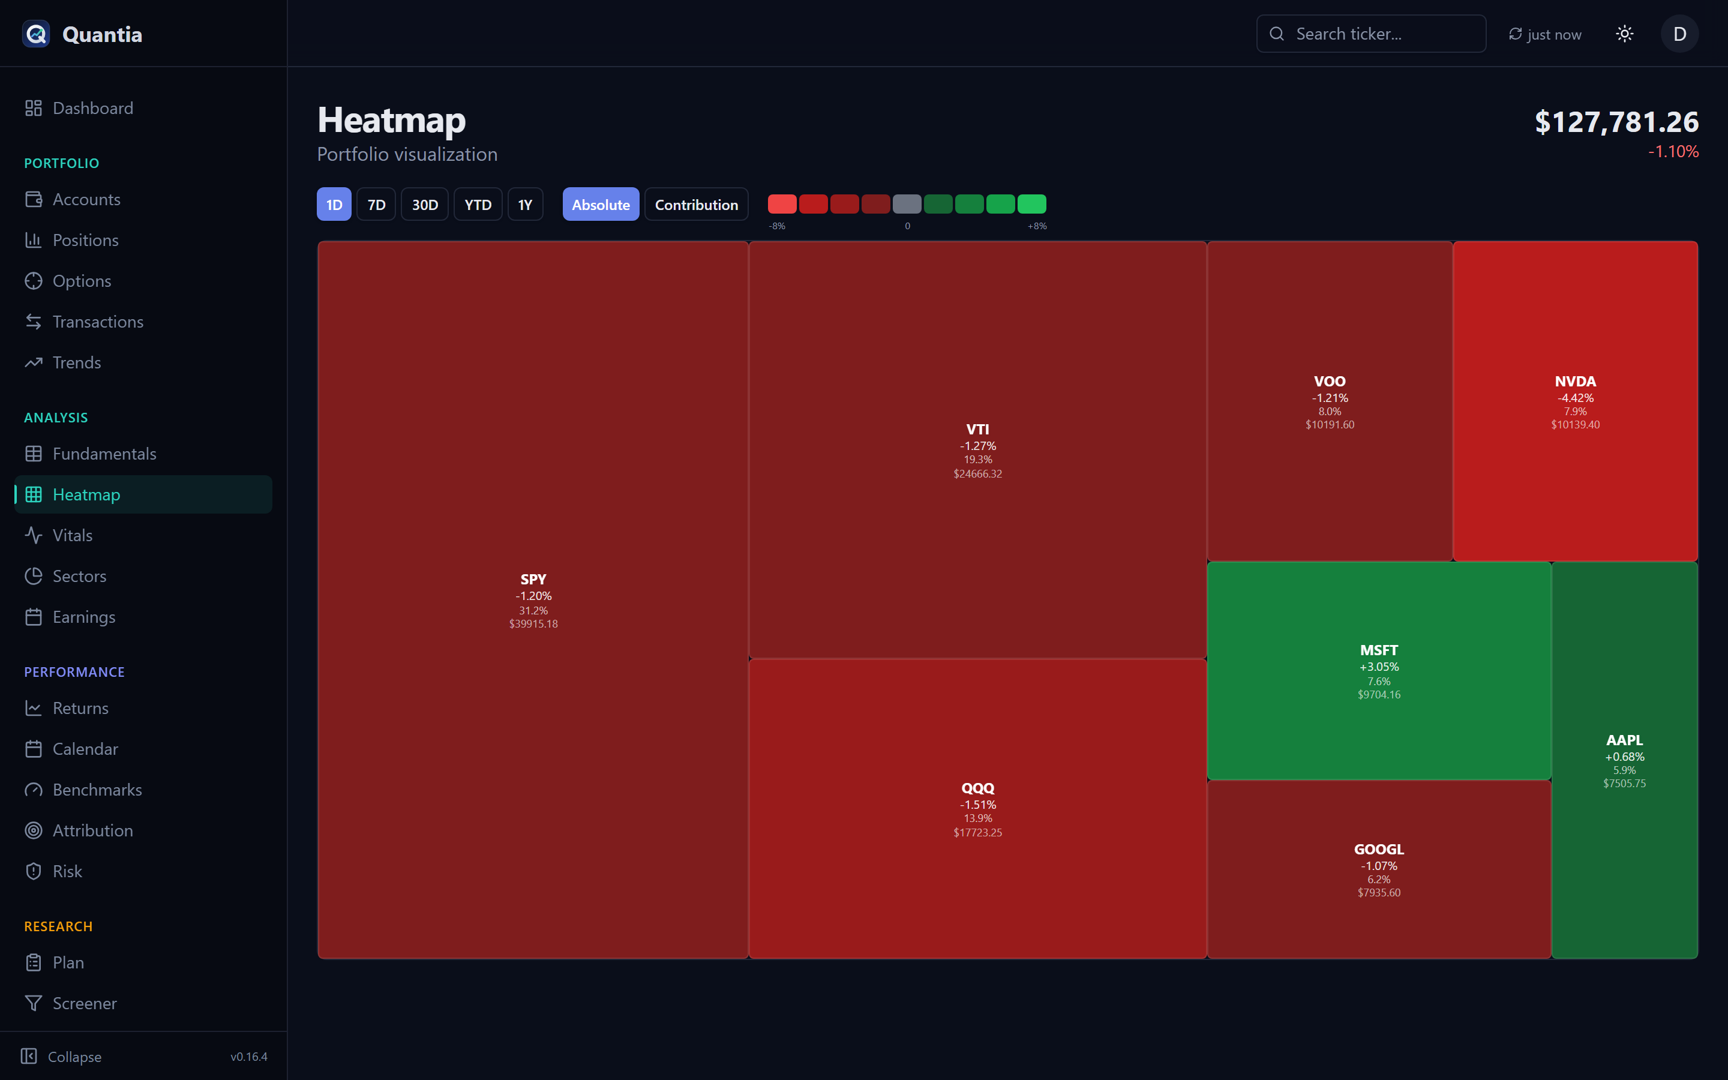Click the MSFT heatmap tile
The image size is (1728, 1080).
1379,671
